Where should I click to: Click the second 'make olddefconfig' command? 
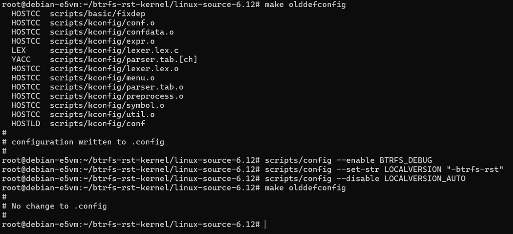305,188
